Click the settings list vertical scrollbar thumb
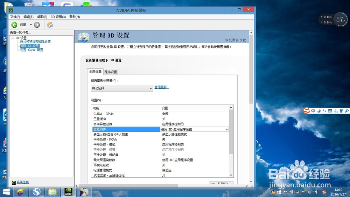The image size is (350, 197). pos(231,132)
